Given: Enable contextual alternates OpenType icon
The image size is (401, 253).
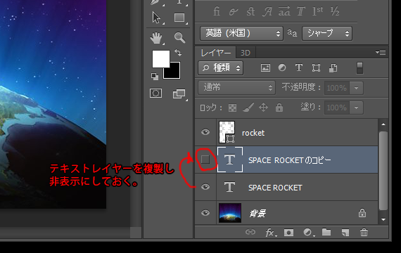Looking at the screenshot, I should pyautogui.click(x=234, y=12).
